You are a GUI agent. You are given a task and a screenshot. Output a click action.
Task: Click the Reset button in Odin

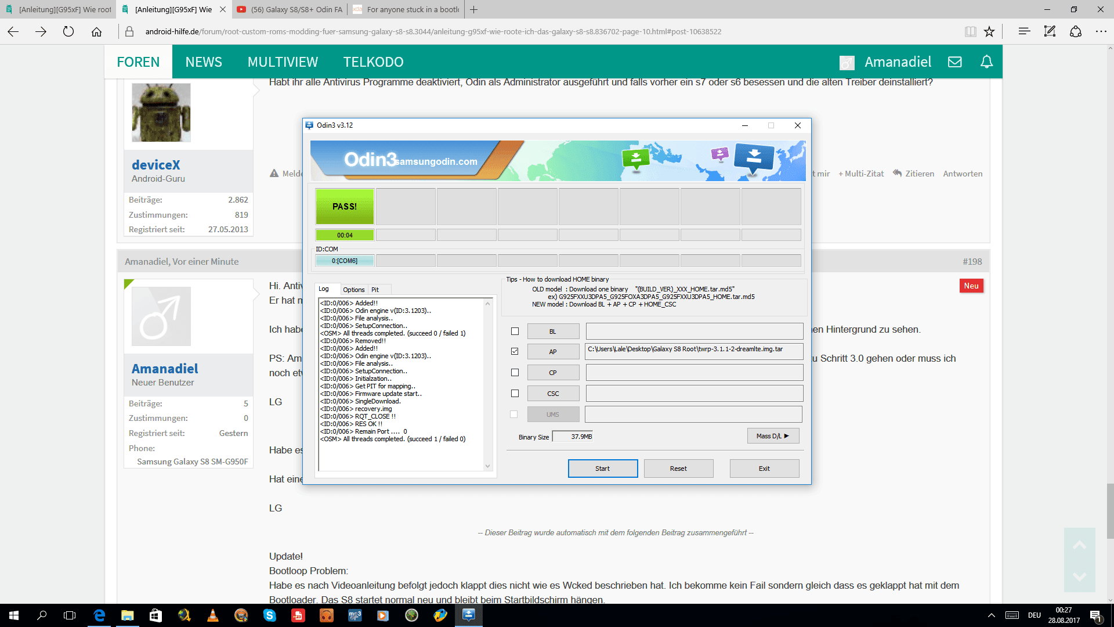pos(678,469)
